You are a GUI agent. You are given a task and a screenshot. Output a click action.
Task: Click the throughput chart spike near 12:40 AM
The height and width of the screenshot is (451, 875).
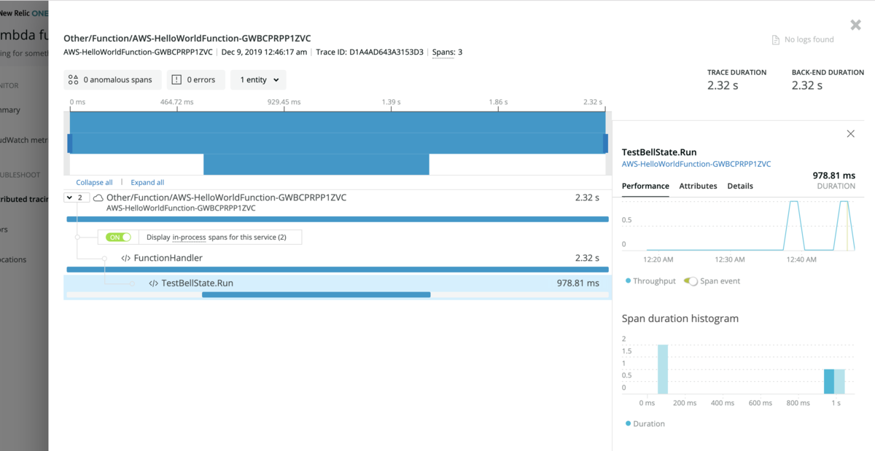tap(793, 226)
